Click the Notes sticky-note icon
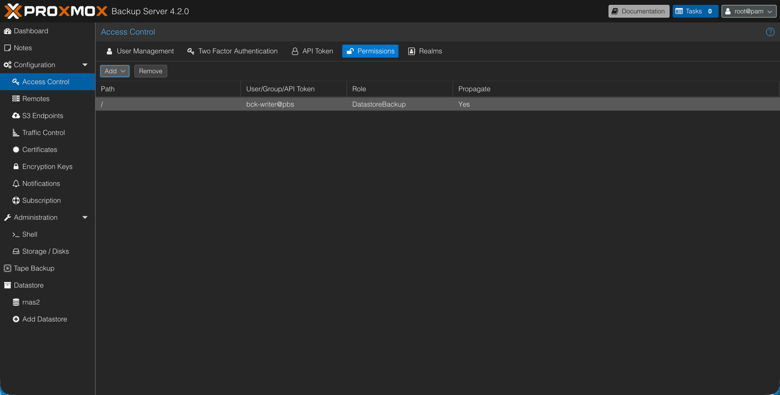The width and height of the screenshot is (780, 395). click(7, 48)
